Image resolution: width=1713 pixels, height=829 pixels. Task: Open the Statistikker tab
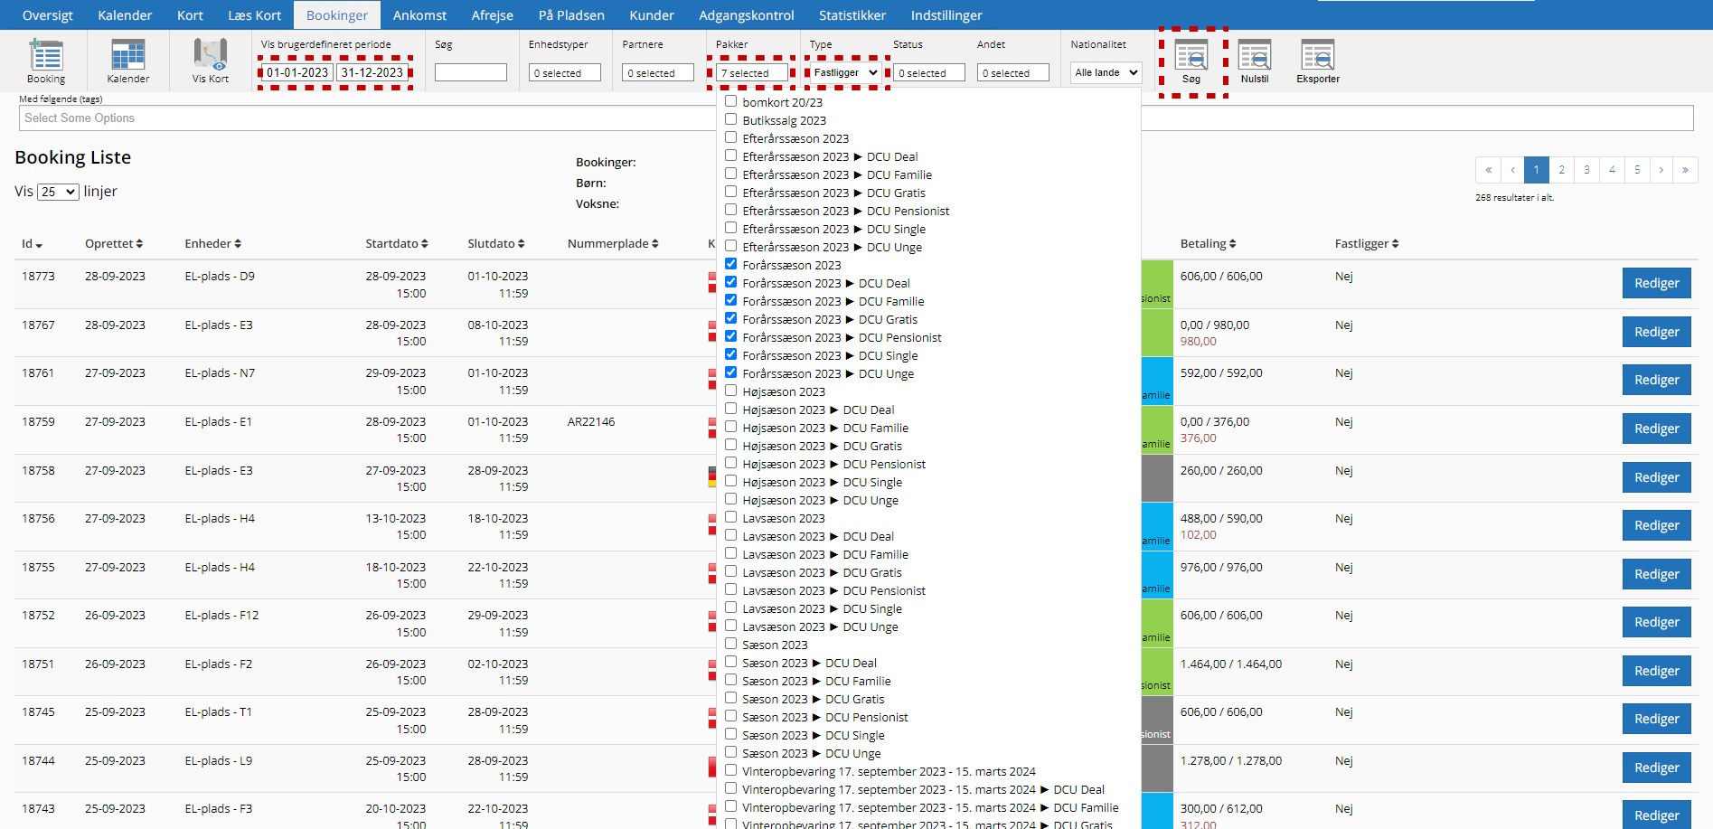pos(852,15)
